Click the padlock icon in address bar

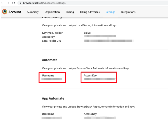pos(20,3)
